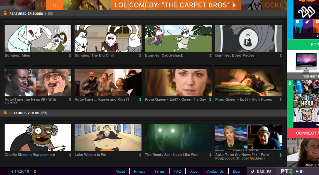
Task: Click PTZ points icon next to Bond Medley
Action: pos(281,55)
